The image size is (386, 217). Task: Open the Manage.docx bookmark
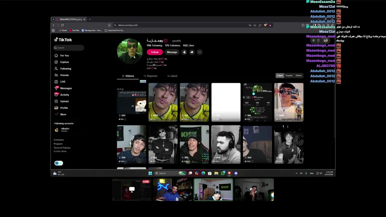click(x=92, y=30)
